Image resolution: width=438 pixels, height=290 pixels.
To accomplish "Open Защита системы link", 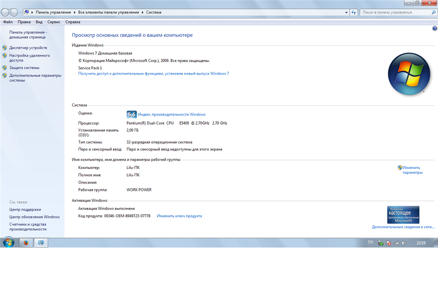I will (24, 68).
